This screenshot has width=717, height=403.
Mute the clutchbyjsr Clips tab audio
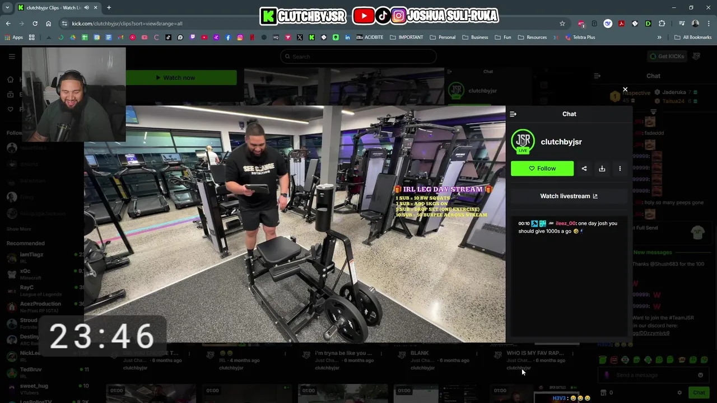coord(86,8)
